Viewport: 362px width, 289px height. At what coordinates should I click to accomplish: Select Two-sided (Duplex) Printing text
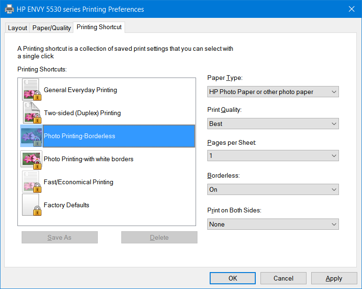(82, 113)
